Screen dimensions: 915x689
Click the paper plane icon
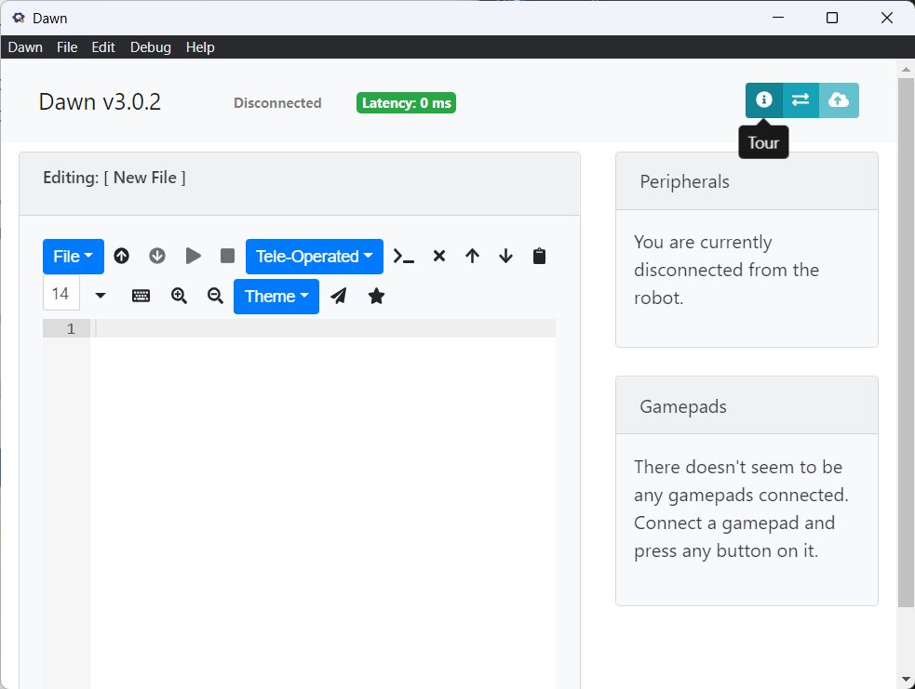click(x=339, y=296)
